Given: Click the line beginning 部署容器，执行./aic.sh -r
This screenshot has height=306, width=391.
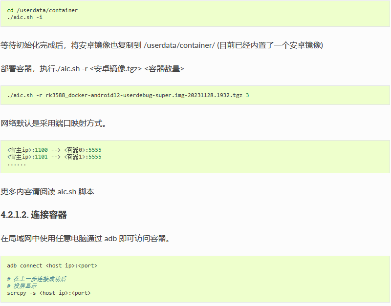Looking at the screenshot, I should coord(92,68).
